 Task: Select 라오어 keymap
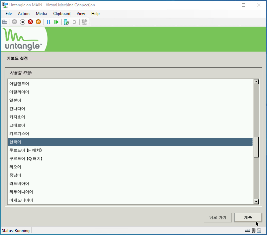(x=130, y=167)
